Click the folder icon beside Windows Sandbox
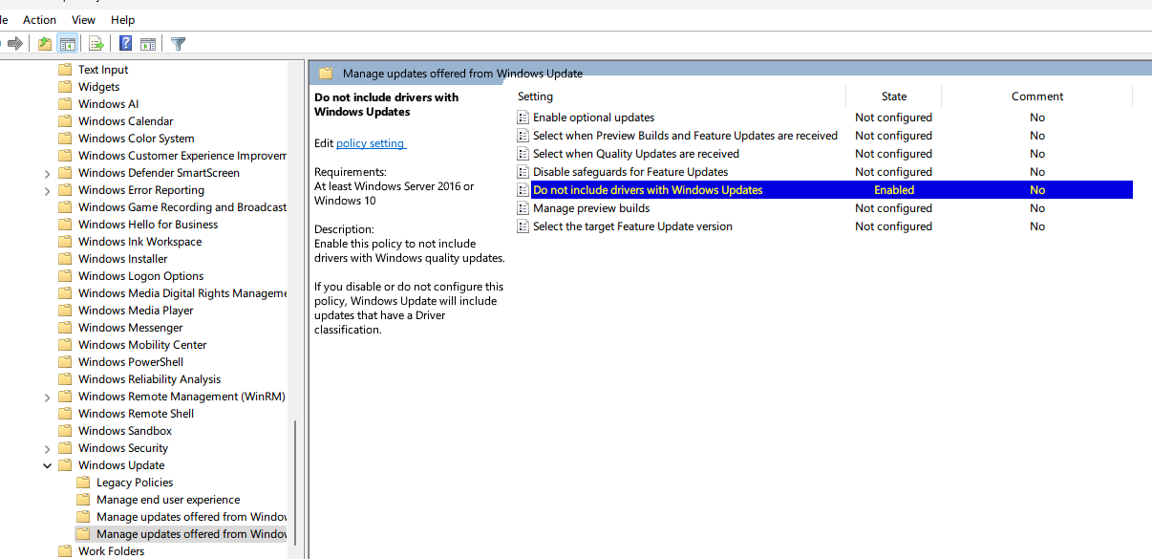This screenshot has width=1152, height=559. [65, 431]
